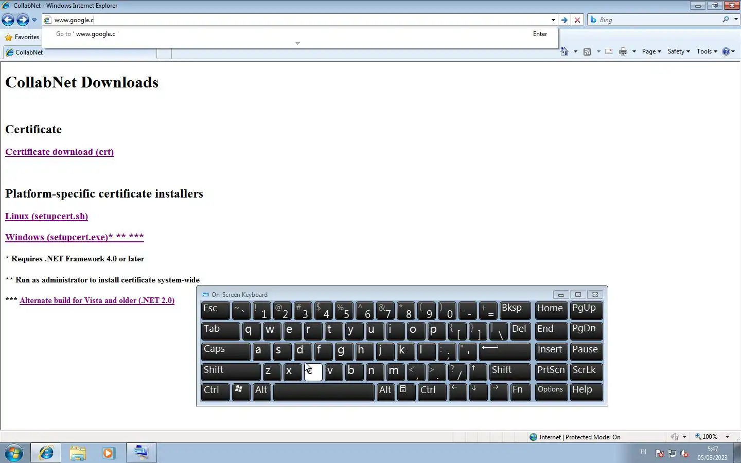The width and height of the screenshot is (741, 463).
Task: Expand the suggestion list chevron under the address bar
Action: click(297, 44)
